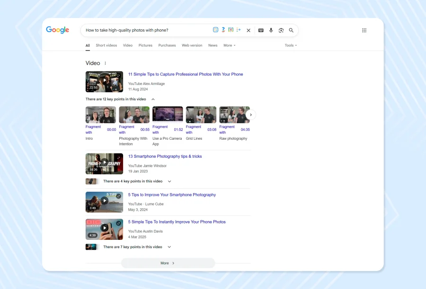Clear the search query with X icon
The image size is (426, 289).
pyautogui.click(x=248, y=30)
